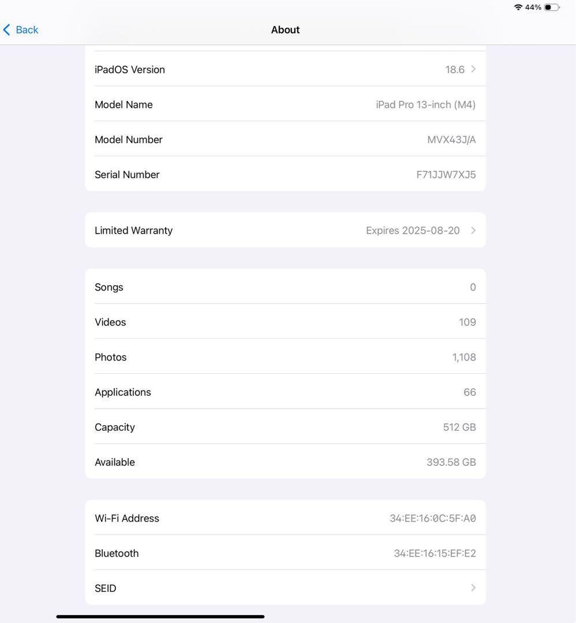Tap the Videos row showing 109
Viewport: 576px width, 623px height.
tap(285, 322)
